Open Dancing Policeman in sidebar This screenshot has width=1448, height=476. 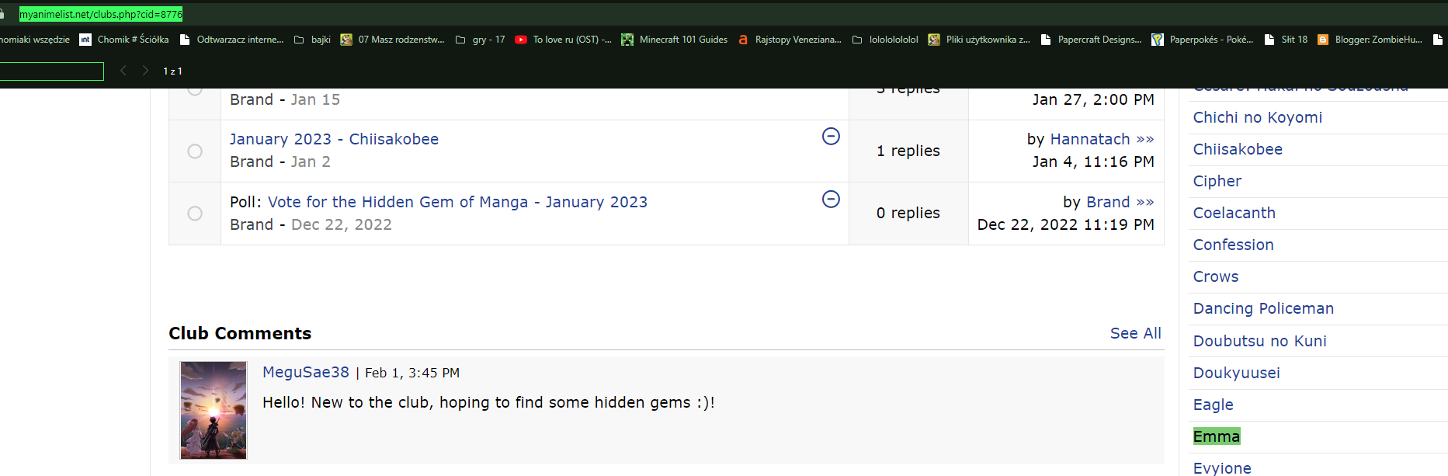tap(1263, 308)
